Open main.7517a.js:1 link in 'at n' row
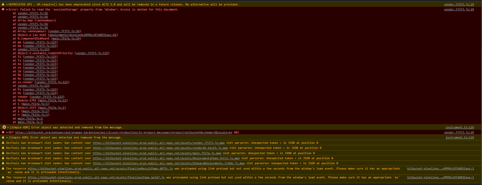The image size is (482, 185). [x=35, y=115]
